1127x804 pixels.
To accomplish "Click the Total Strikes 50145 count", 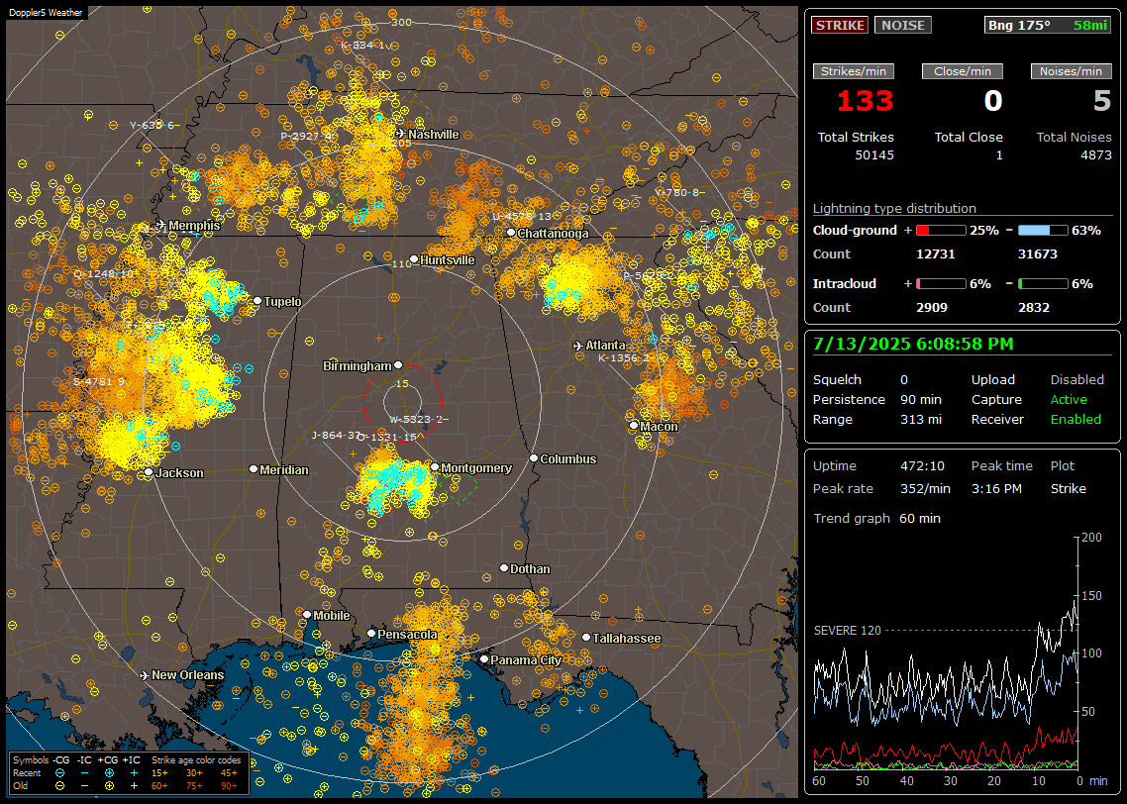I will tap(874, 155).
